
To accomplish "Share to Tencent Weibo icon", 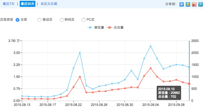I will (x=201, y=4).
